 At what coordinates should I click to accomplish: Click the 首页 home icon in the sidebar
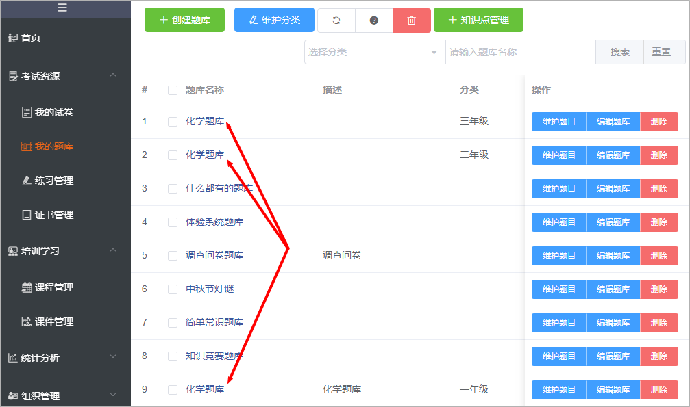[x=13, y=38]
